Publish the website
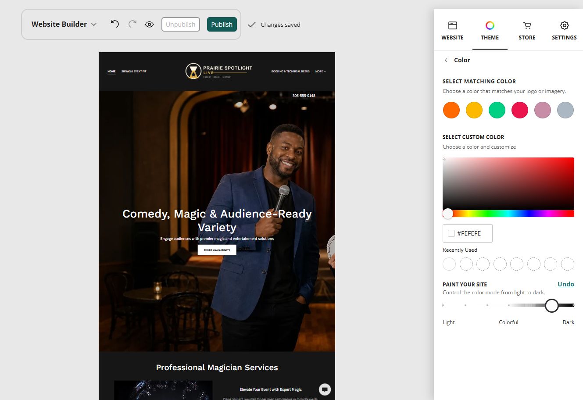583x400 pixels. click(x=222, y=25)
